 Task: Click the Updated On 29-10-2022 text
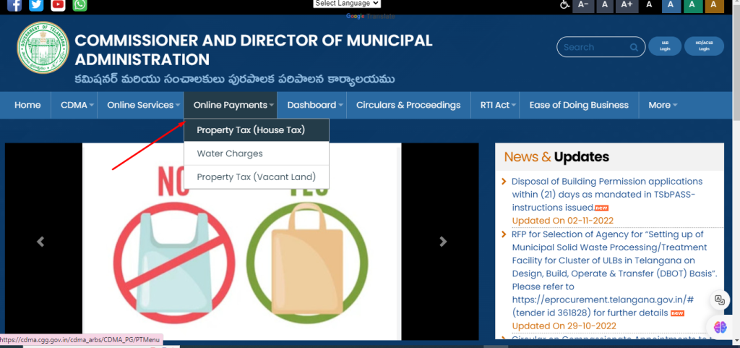pos(564,326)
